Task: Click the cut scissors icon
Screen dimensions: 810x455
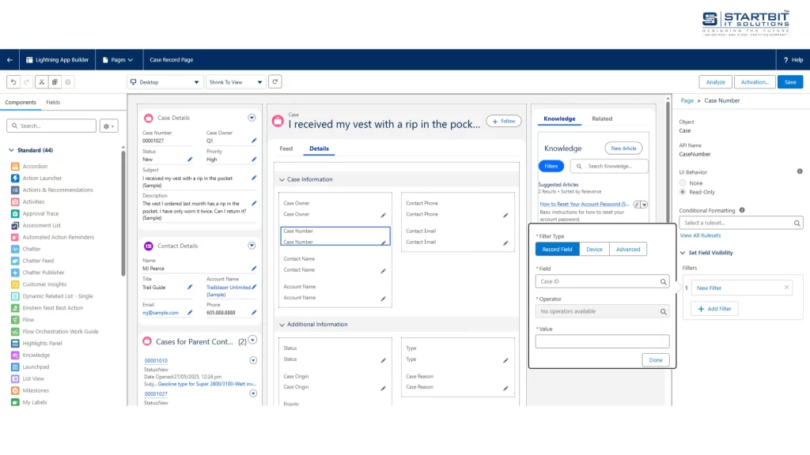Action: (42, 82)
